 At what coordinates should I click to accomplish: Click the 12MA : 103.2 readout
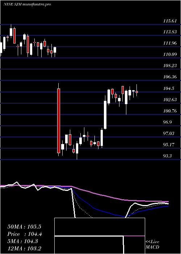click(25, 249)
